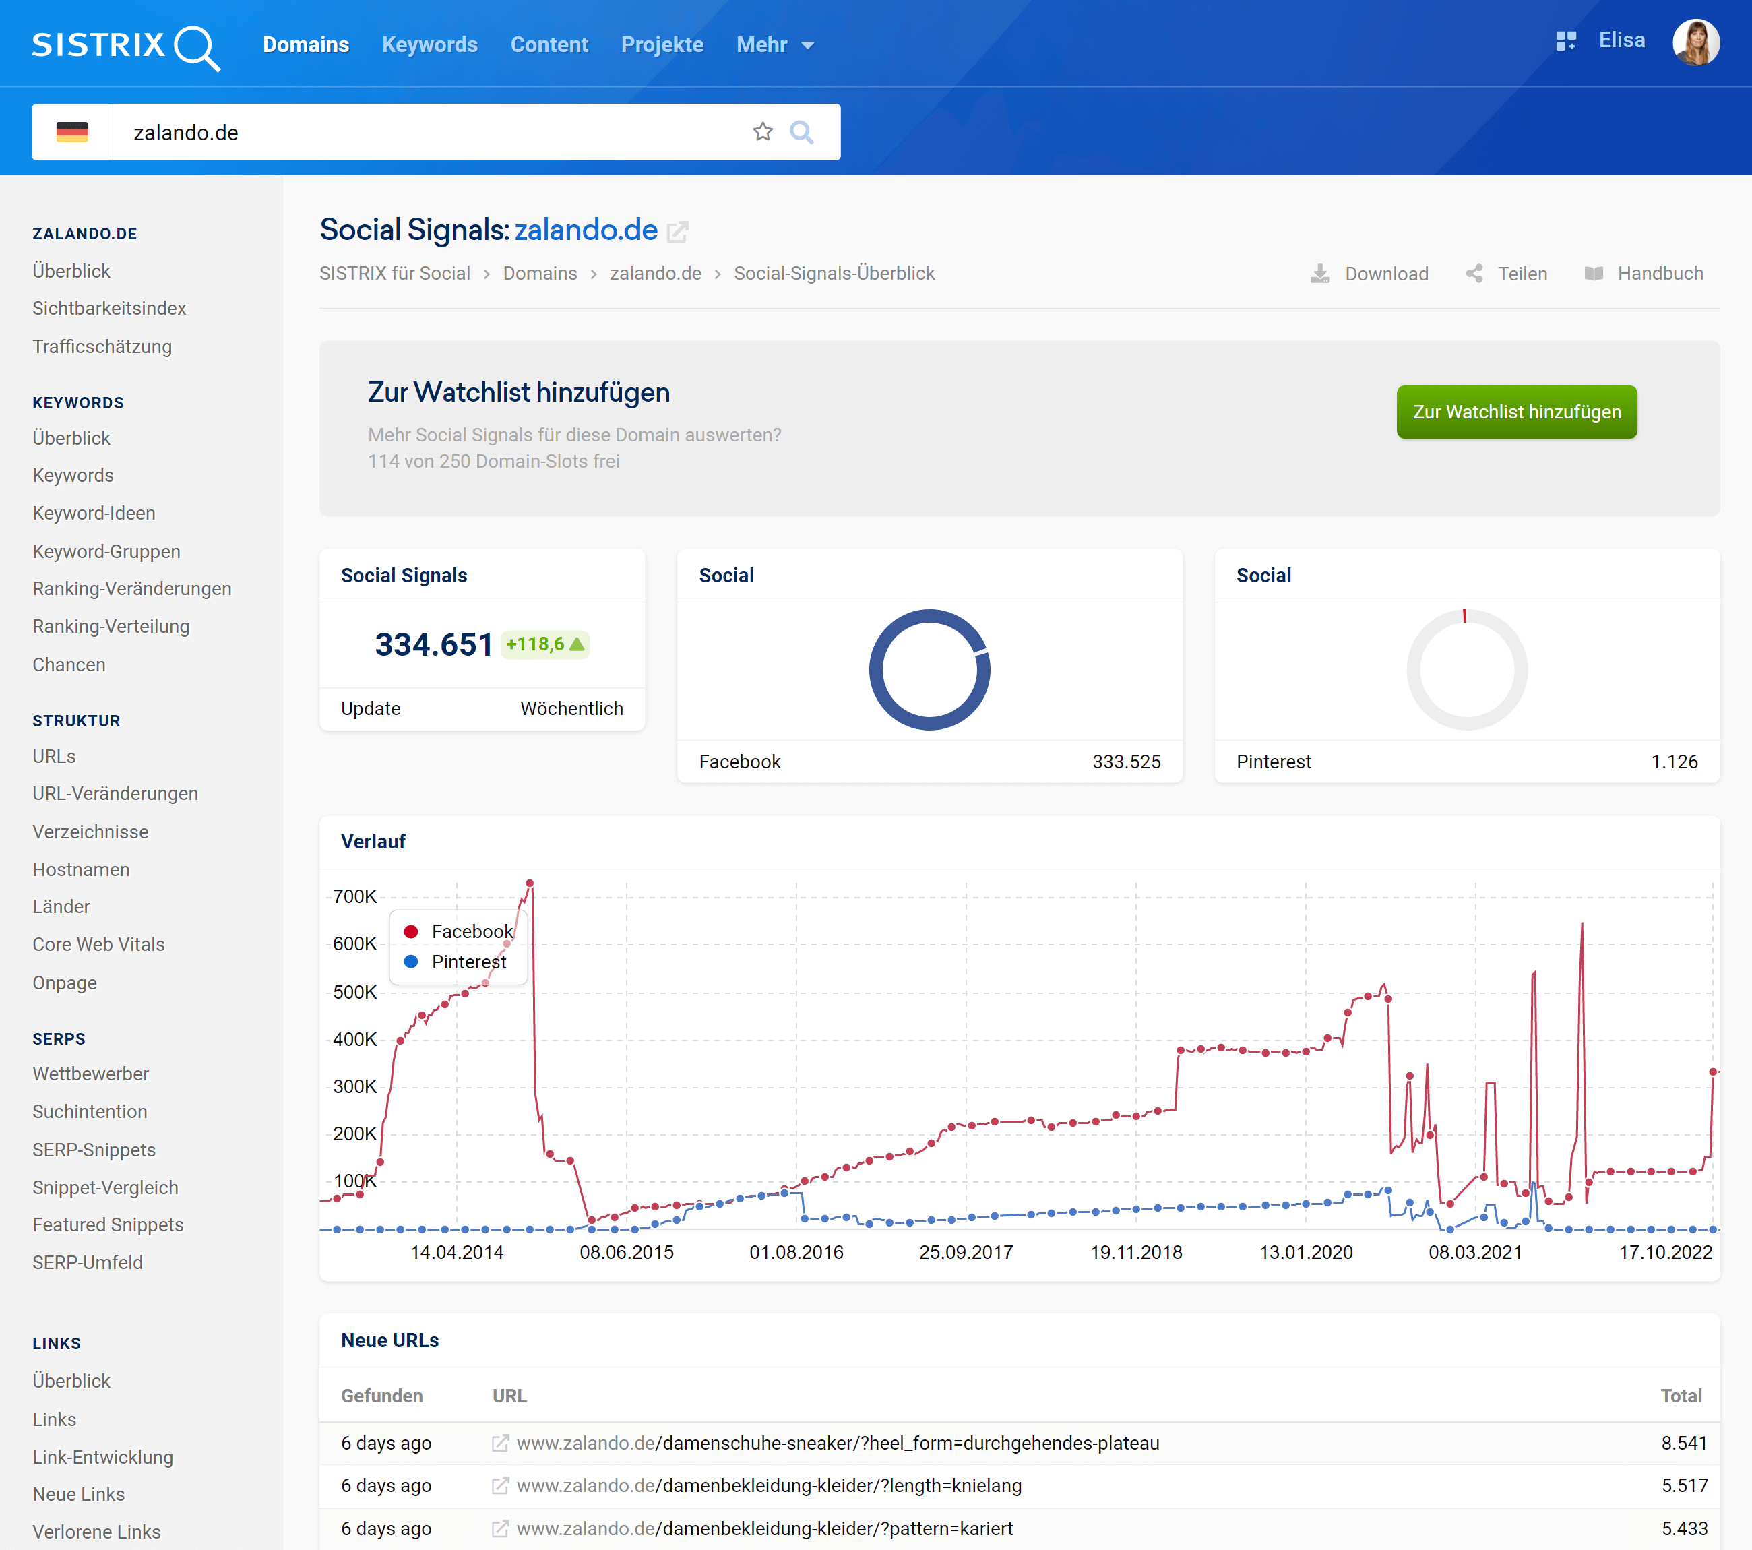Viewport: 1752px width, 1550px height.
Task: Open external link icon for damenschuhe-sneaker URL
Action: pos(500,1443)
